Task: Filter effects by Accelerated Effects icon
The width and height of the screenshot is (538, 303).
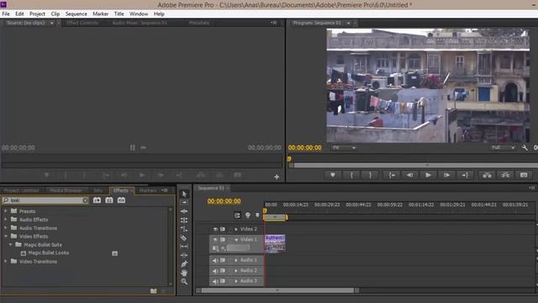Action: 97,200
